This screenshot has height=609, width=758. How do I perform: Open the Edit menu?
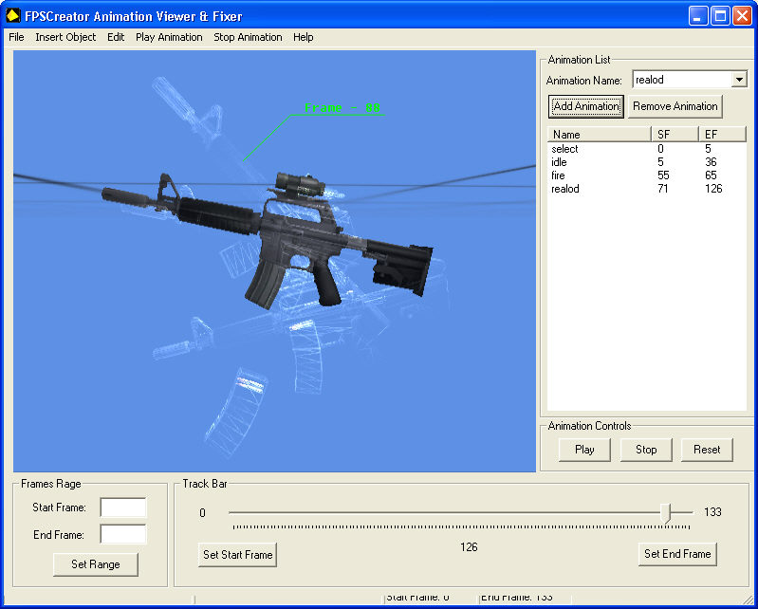[116, 37]
